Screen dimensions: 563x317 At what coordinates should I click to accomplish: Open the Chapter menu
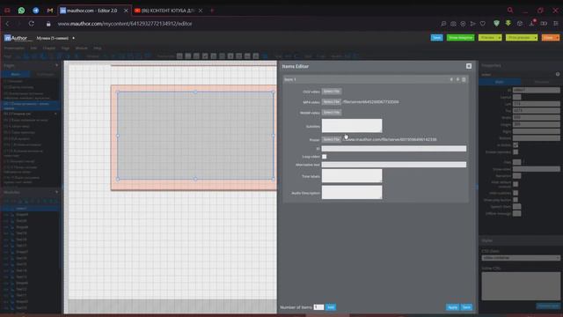(x=49, y=48)
